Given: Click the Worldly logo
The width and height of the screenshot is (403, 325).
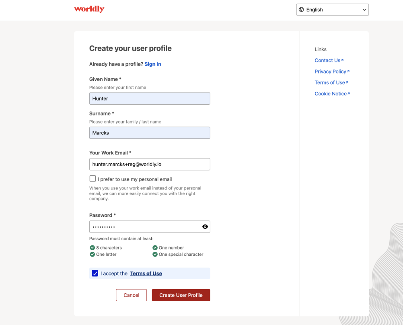Looking at the screenshot, I should 89,9.
